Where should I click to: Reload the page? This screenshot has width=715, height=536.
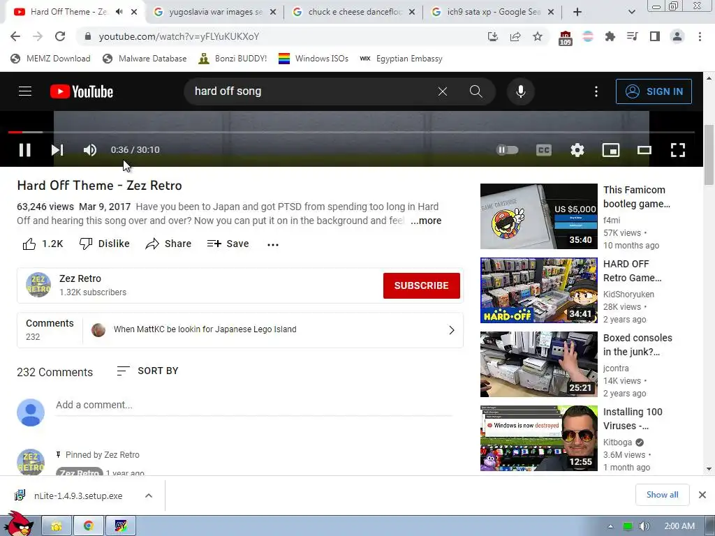coord(60,36)
